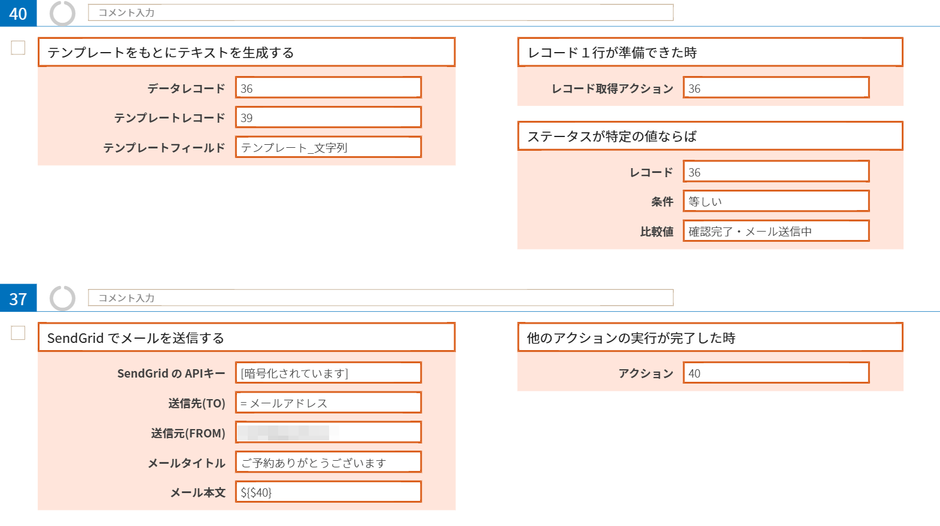
Task: Edit the 送信先(TO) field
Action: coord(328,403)
